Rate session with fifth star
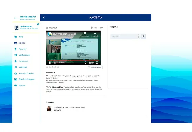Screen dimensions: 192x132 58,67
